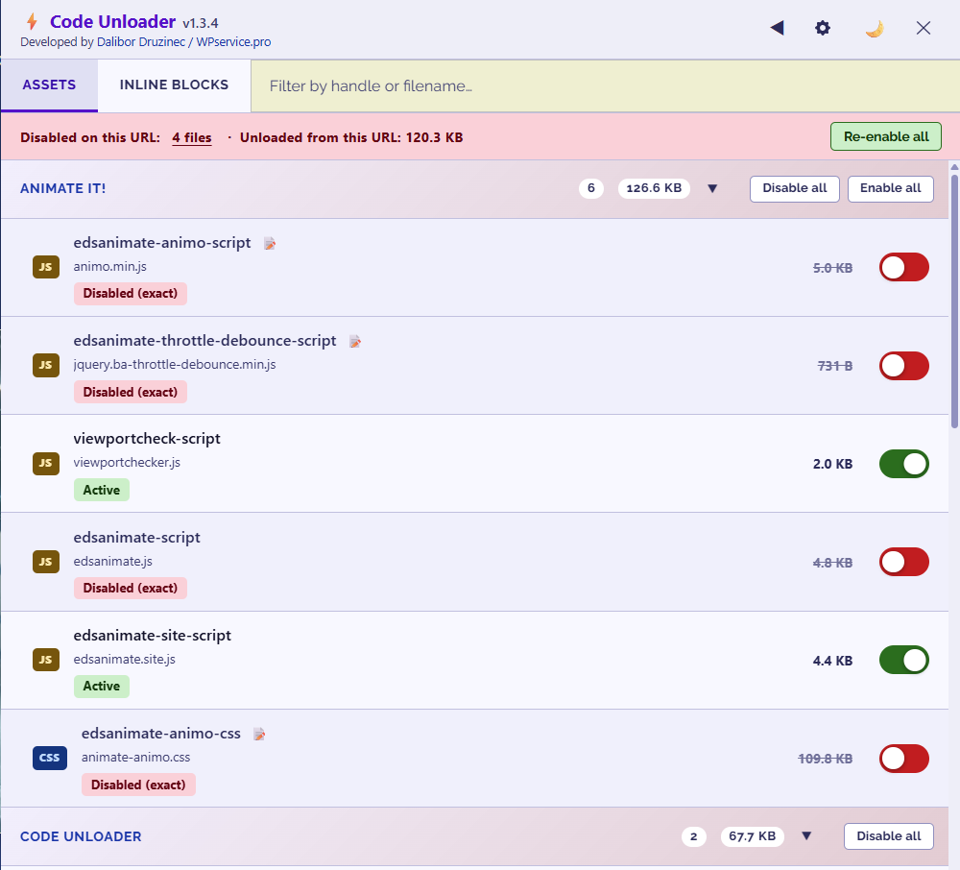960x870 pixels.
Task: Select the JS badge for viewportcheck-script
Action: coord(45,463)
